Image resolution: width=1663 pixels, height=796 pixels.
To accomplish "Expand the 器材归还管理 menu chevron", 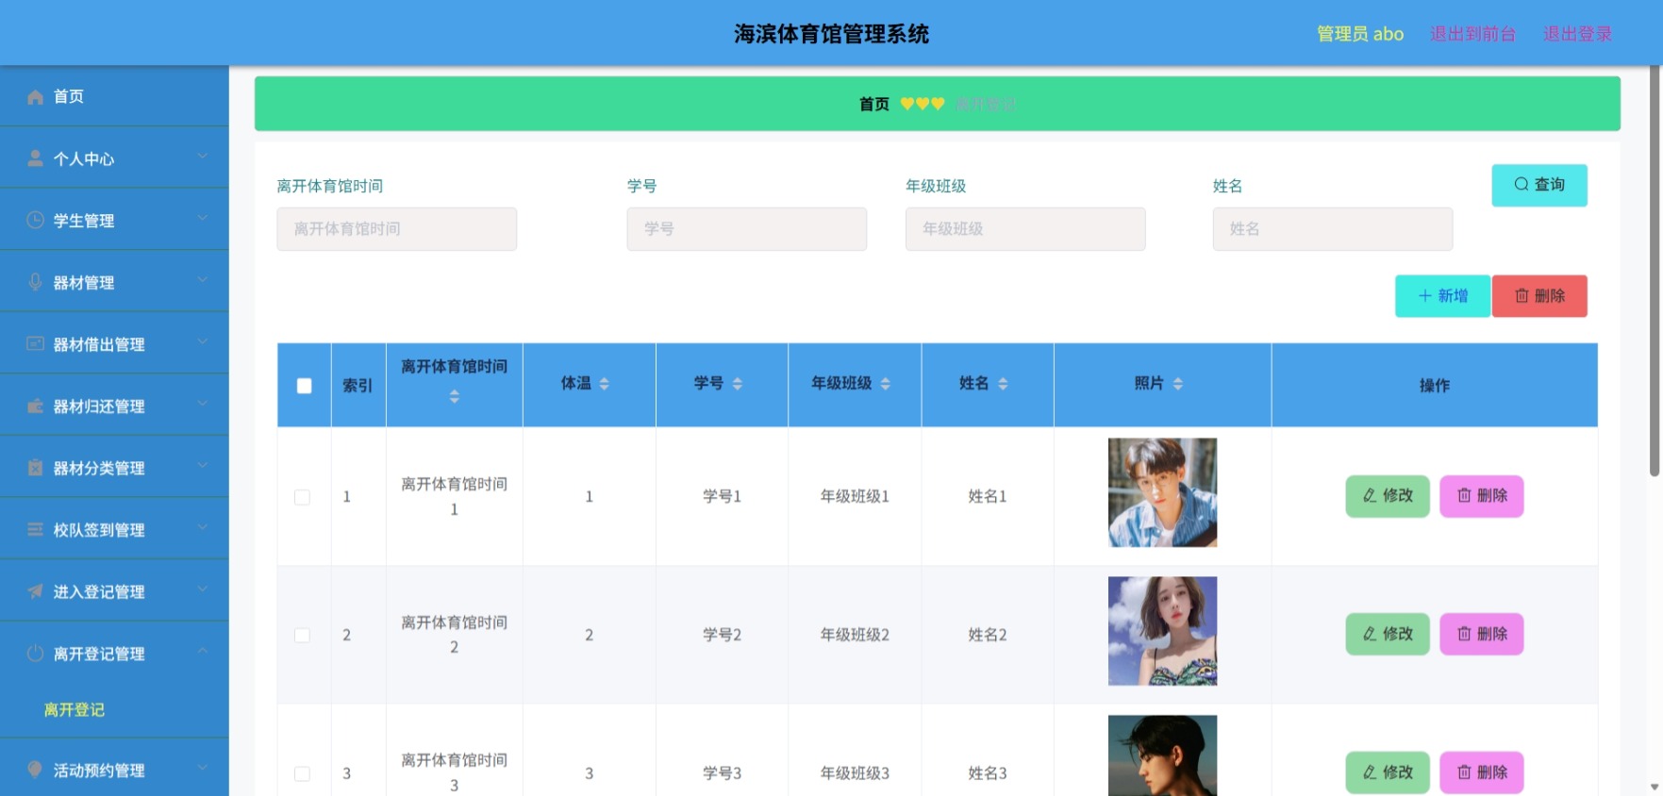I will tap(203, 405).
